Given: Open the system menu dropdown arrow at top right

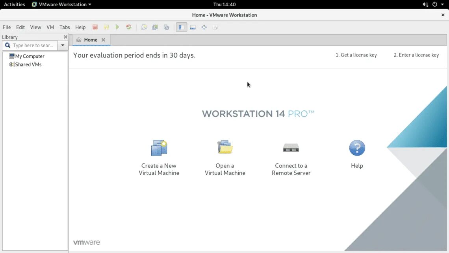Looking at the screenshot, I should click(442, 5).
